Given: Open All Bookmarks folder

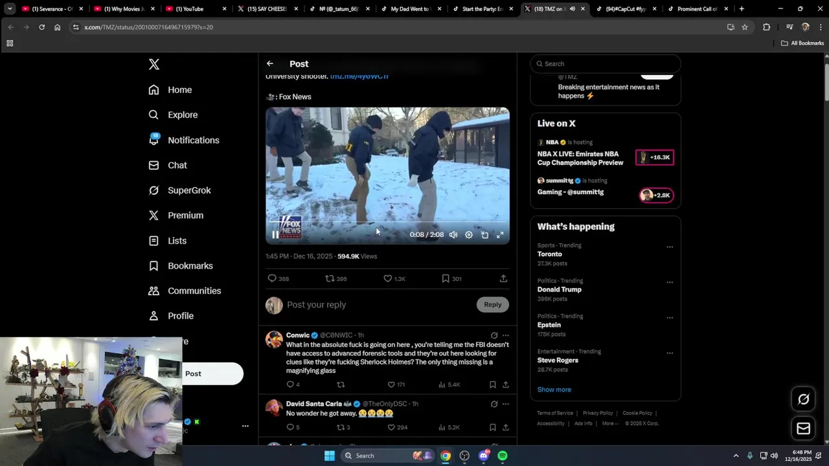Looking at the screenshot, I should point(802,43).
